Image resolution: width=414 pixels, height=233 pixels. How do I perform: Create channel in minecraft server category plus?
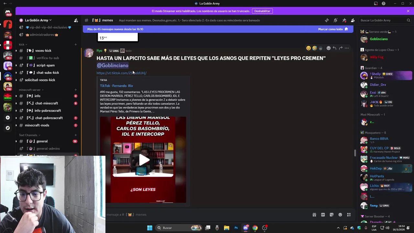[76, 90]
